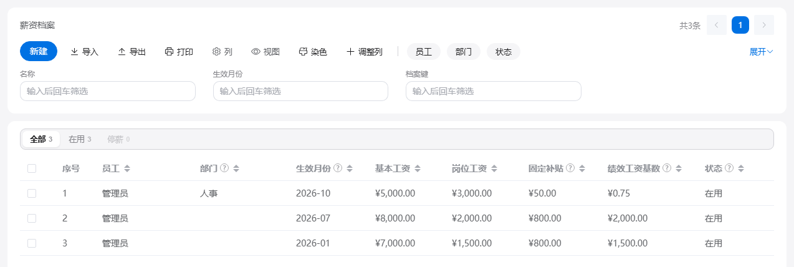Focus the 生效月份 filter input
This screenshot has height=267, width=794.
pyautogui.click(x=300, y=91)
